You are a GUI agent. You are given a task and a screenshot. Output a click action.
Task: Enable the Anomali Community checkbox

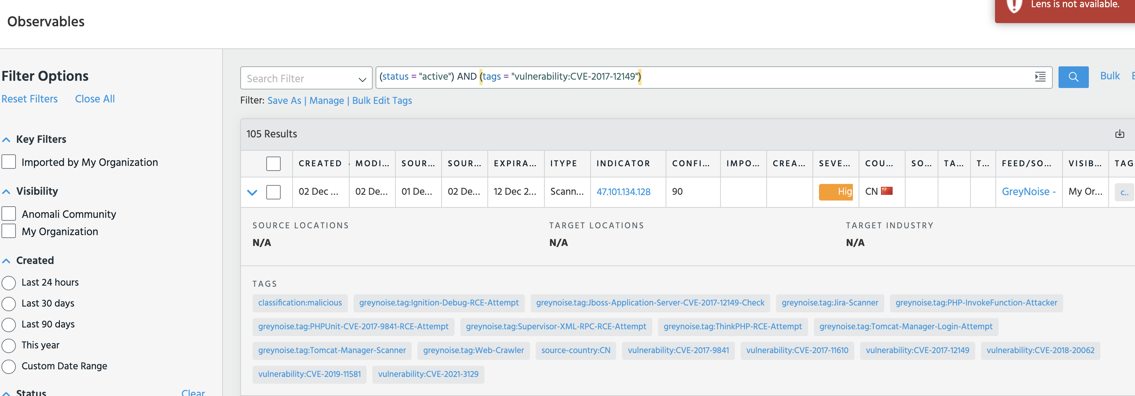(x=9, y=214)
